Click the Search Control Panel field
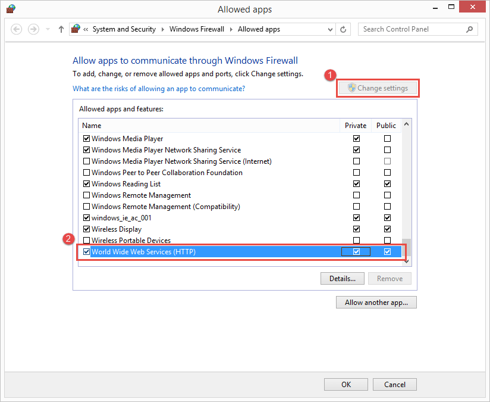This screenshot has width=490, height=402. tap(418, 29)
